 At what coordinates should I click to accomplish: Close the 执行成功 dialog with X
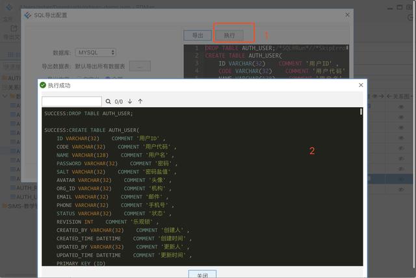click(361, 85)
